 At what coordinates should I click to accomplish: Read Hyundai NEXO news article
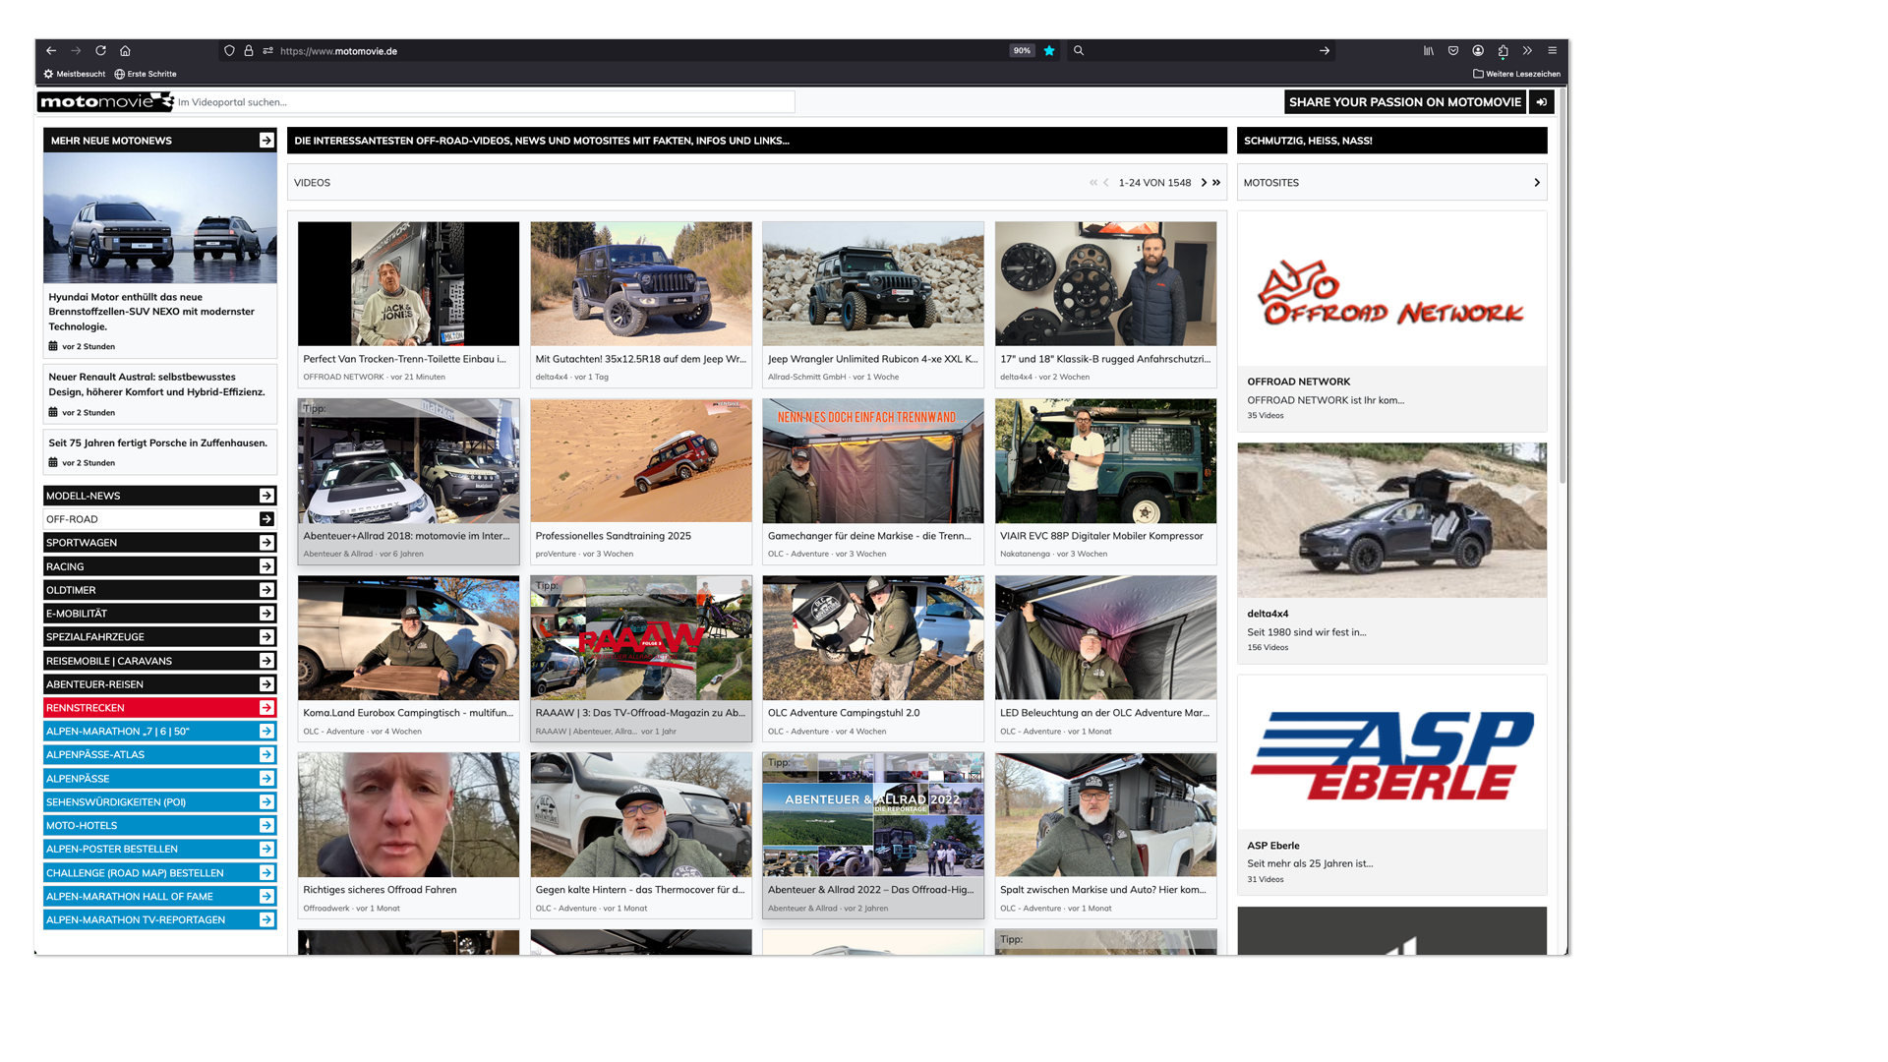(x=159, y=256)
